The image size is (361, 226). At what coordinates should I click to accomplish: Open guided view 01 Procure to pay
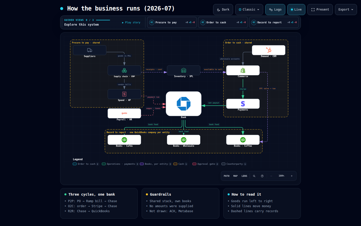pyautogui.click(x=172, y=22)
